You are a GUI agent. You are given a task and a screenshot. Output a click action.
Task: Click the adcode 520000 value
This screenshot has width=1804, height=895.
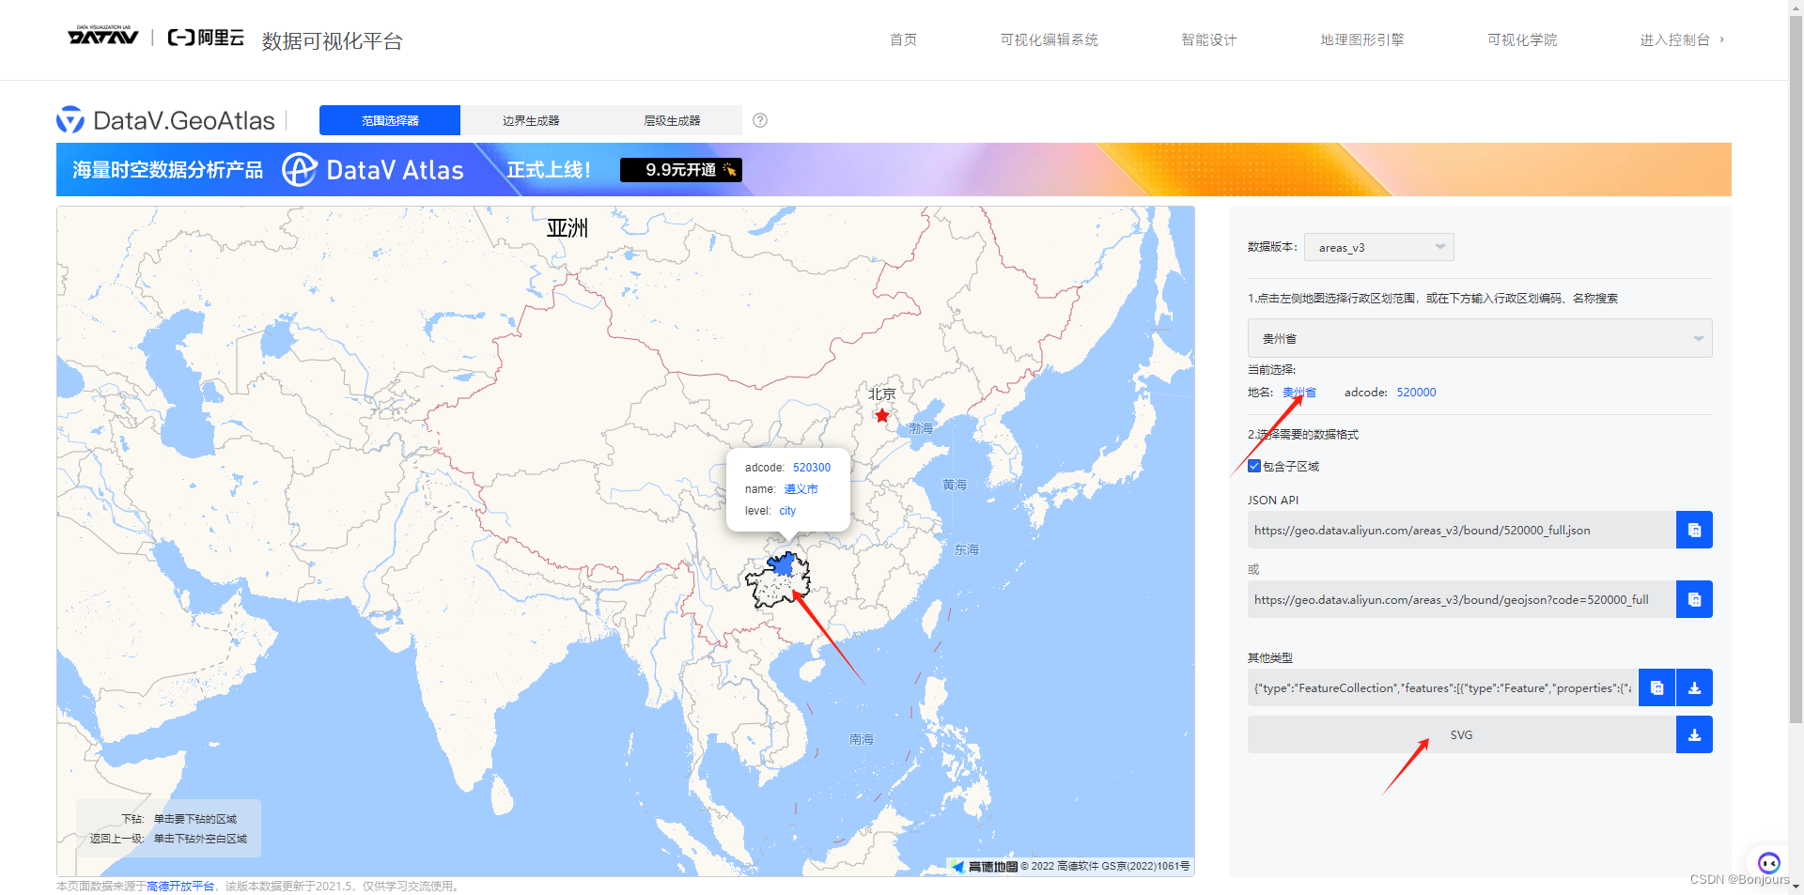click(1416, 393)
